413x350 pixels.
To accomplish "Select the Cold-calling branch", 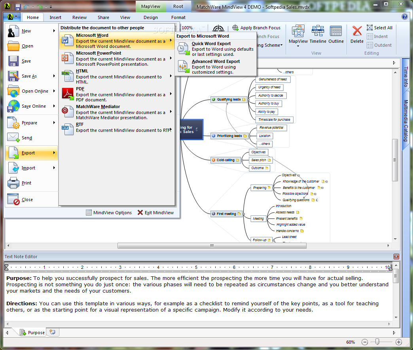I will point(226,160).
